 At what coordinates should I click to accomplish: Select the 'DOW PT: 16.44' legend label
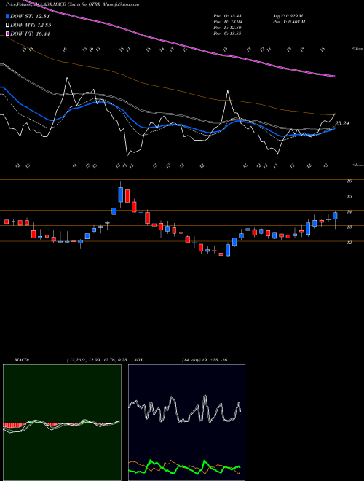30,34
